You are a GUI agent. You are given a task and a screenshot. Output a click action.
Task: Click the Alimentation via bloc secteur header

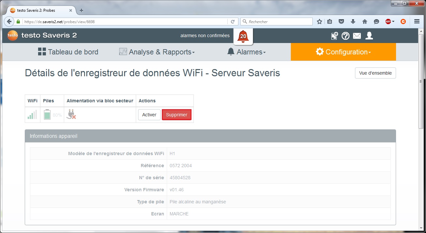(x=100, y=101)
